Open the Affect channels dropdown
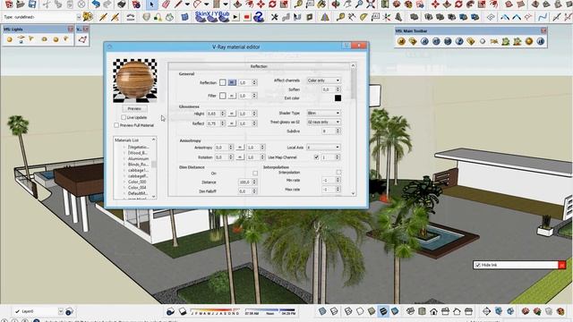This screenshot has width=573, height=322. point(323,80)
